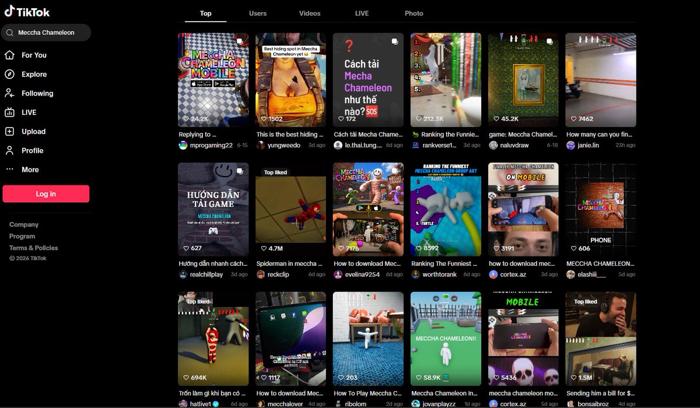This screenshot has width=700, height=408.
Task: Click into the Meccha Chameleon search box
Action: (x=46, y=33)
